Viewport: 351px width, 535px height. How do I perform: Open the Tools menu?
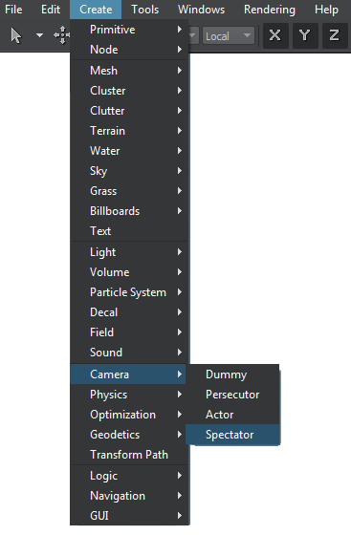145,10
